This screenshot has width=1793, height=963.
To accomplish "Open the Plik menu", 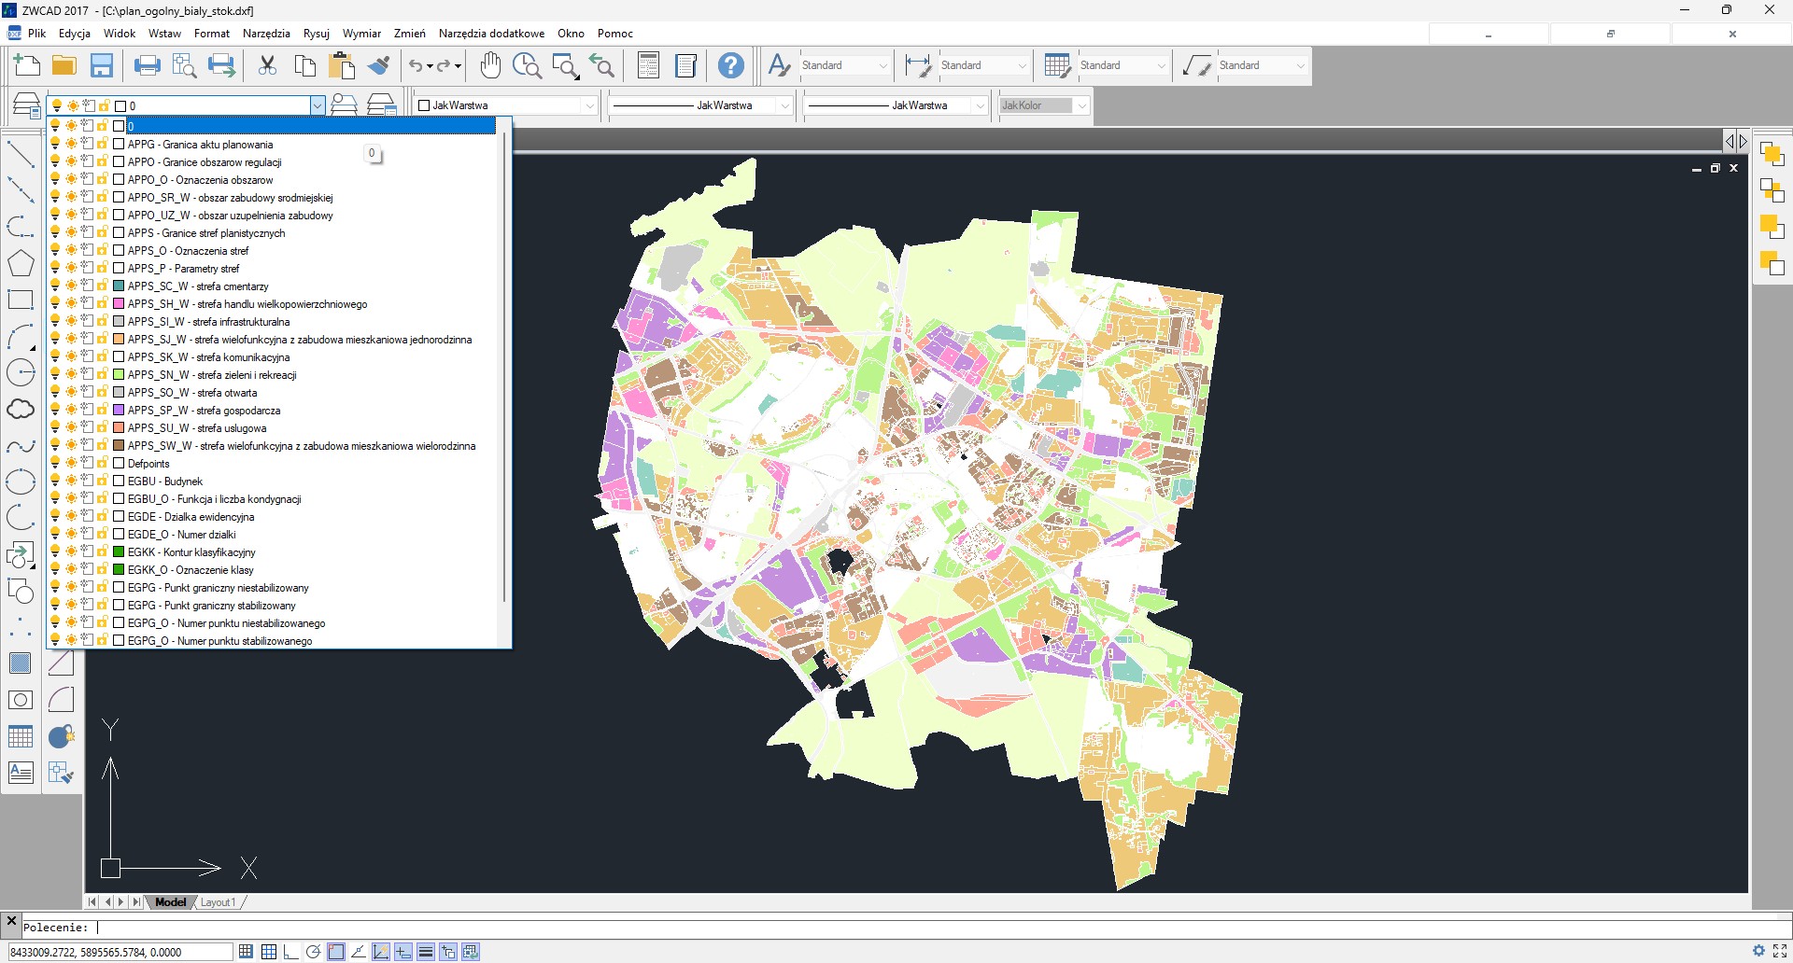I will [x=36, y=34].
